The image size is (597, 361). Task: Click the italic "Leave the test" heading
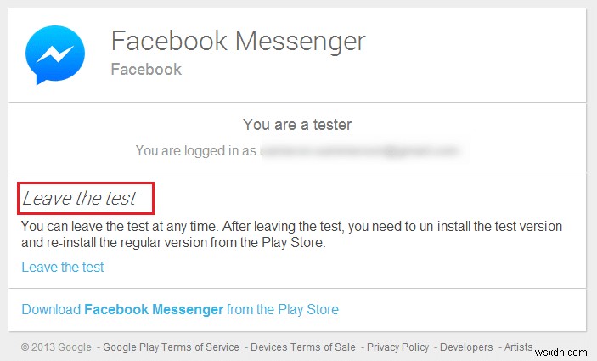(x=79, y=199)
